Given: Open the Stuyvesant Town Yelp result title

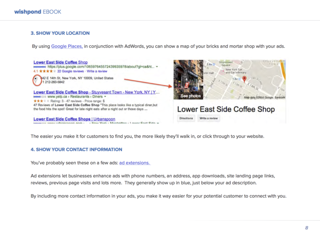Looking at the screenshot, I should tap(96, 92).
